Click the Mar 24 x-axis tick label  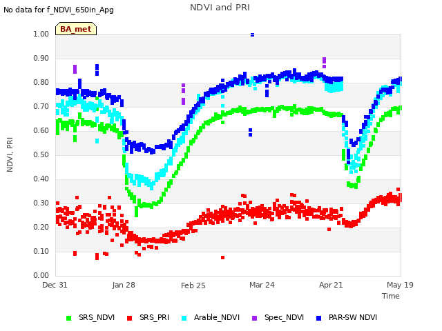tap(262, 285)
